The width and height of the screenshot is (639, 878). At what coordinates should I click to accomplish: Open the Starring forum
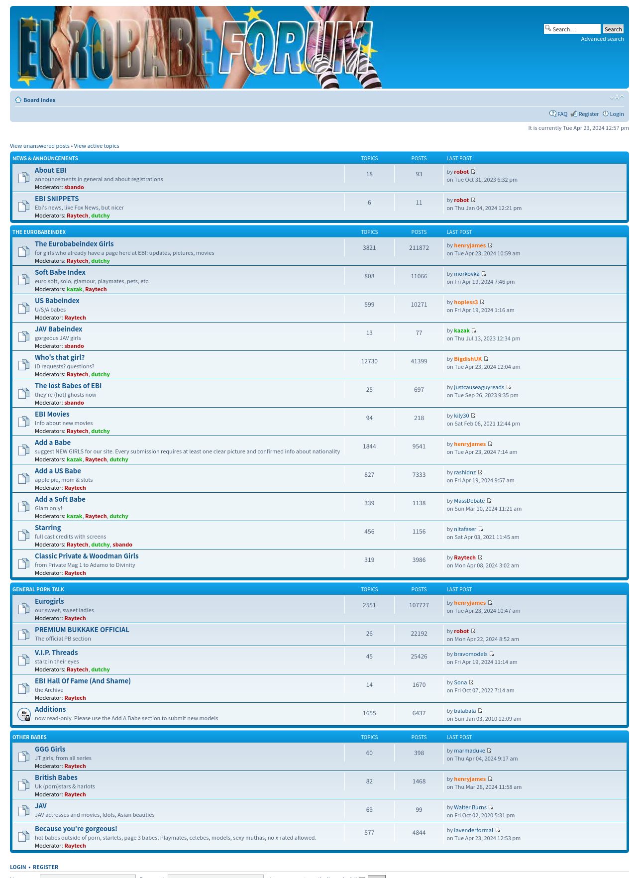(48, 528)
